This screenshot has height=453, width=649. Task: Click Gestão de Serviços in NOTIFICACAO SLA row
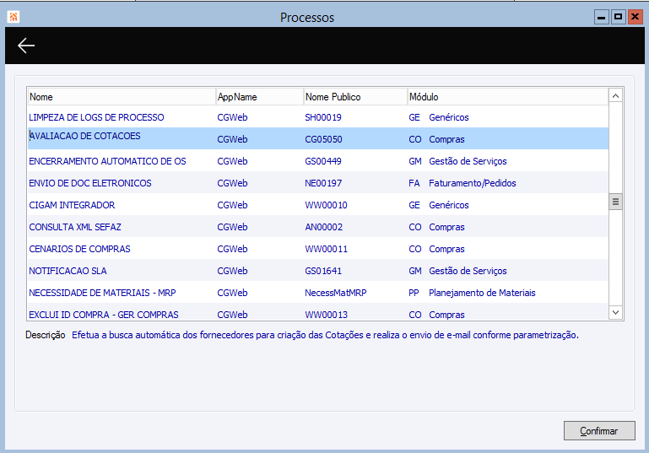468,271
